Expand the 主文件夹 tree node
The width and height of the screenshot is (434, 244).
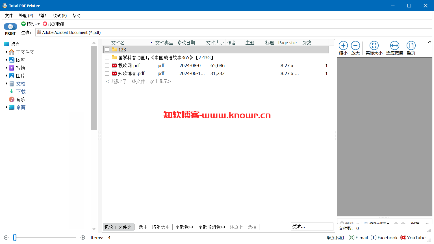(6, 52)
